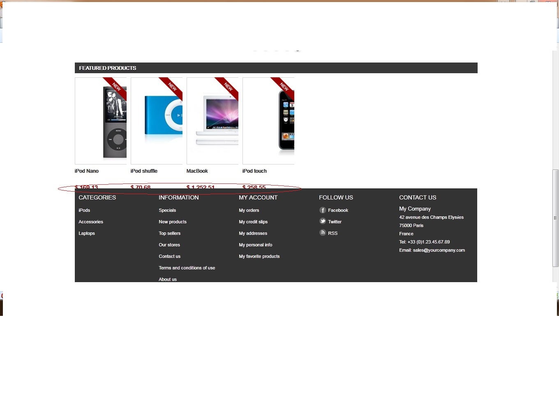
Task: Click the Featured Products header bar
Action: click(x=276, y=68)
